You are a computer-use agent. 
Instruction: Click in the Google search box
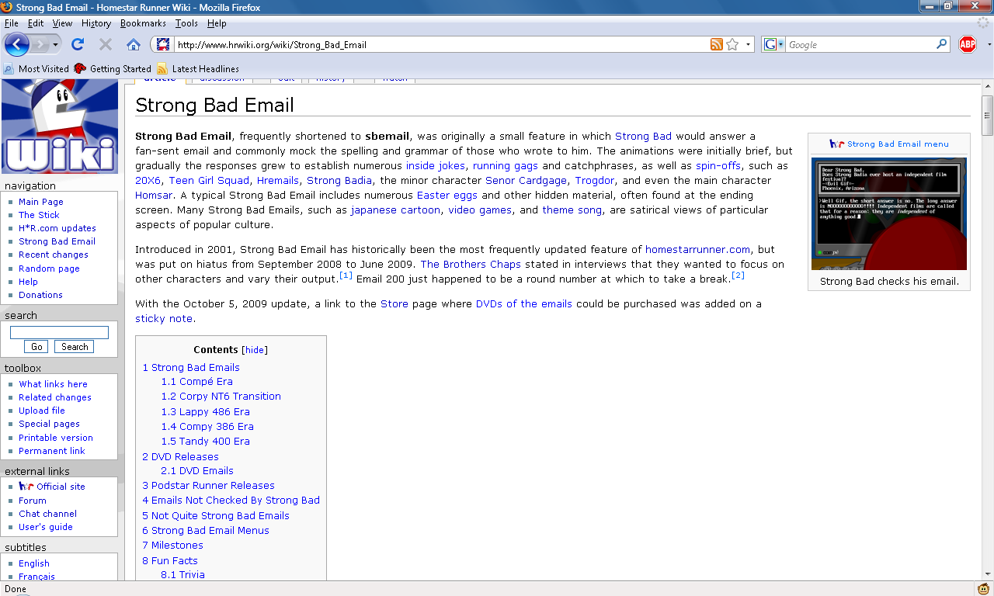tap(860, 44)
